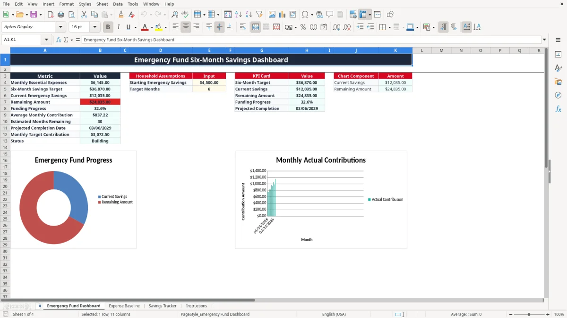Click the Sort Descending icon

pos(249,15)
